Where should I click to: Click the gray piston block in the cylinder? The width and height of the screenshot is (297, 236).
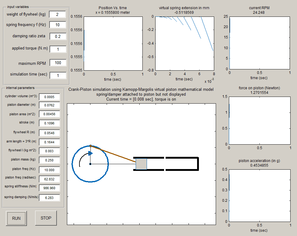click(x=141, y=164)
